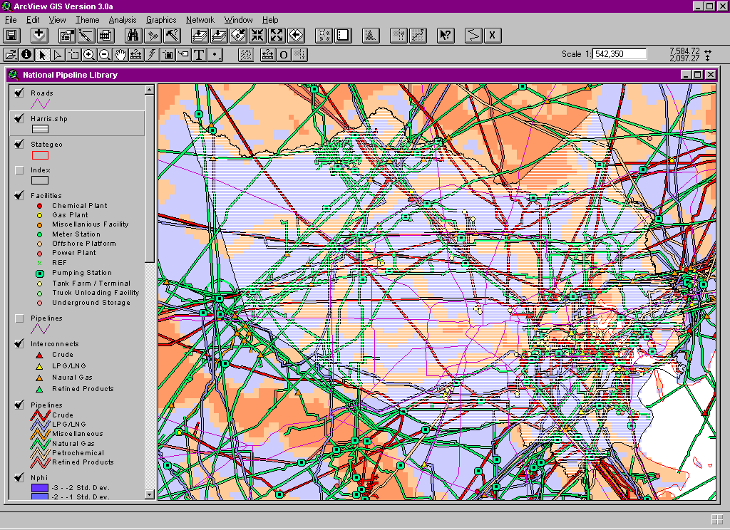Open the Graphics menu
Viewport: 730px width, 530px height.
161,20
